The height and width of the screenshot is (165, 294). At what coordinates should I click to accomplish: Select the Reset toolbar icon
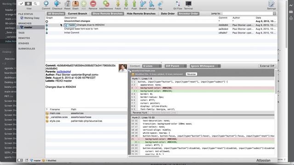pyautogui.click(x=67, y=5)
